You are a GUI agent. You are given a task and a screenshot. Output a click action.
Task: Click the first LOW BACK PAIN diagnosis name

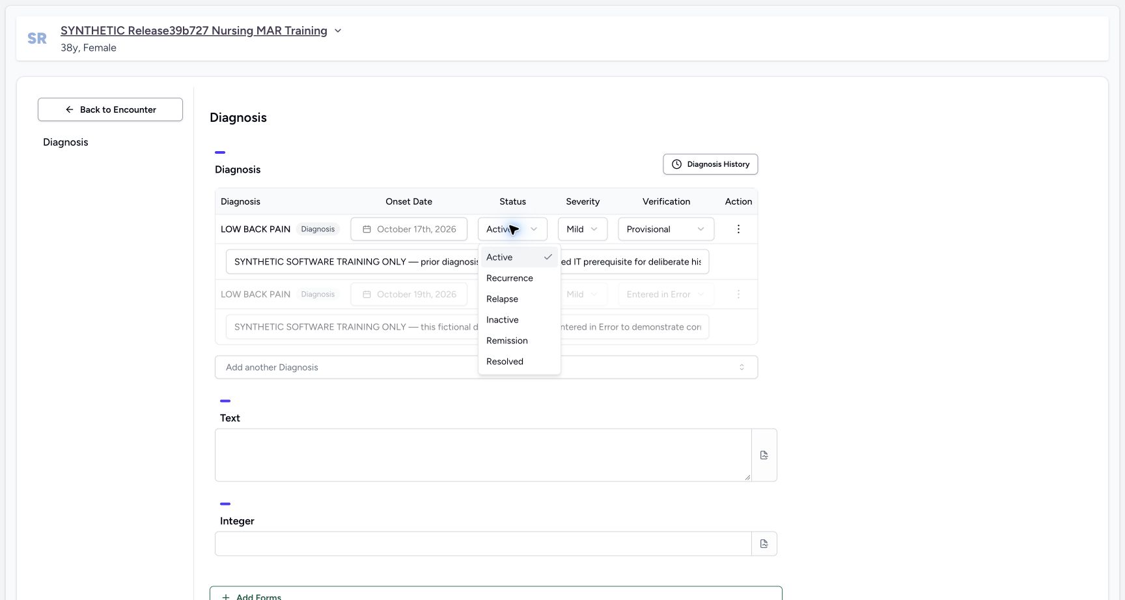tap(255, 229)
